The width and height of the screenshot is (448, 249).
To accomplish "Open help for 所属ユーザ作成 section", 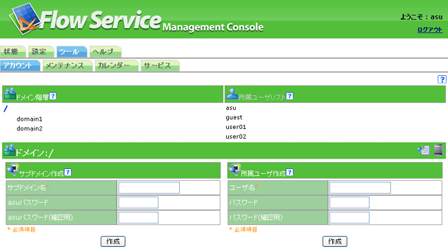I will [x=289, y=172].
